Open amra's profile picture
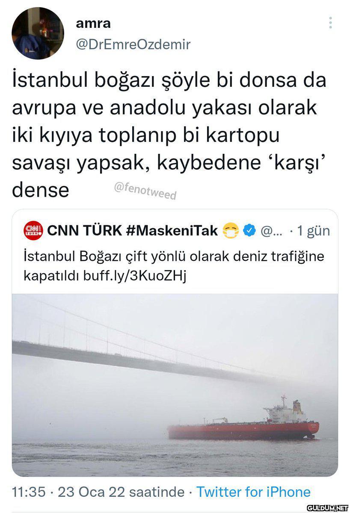Screen dimensions: 350x513 [x=38, y=33]
